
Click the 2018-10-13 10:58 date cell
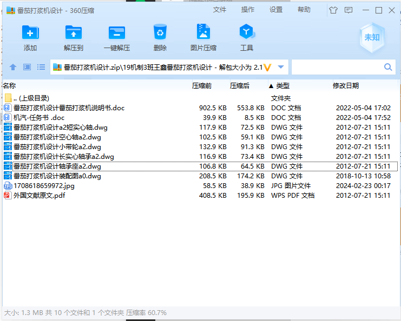pyautogui.click(x=363, y=176)
